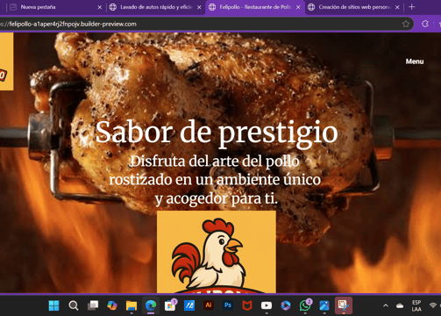Launch Adobe Illustrator from taskbar

click(x=209, y=305)
